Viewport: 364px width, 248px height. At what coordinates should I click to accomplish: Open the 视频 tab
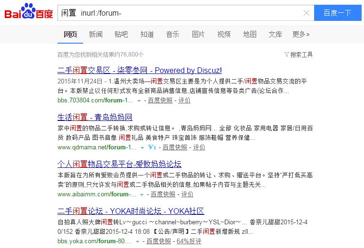(x=224, y=34)
